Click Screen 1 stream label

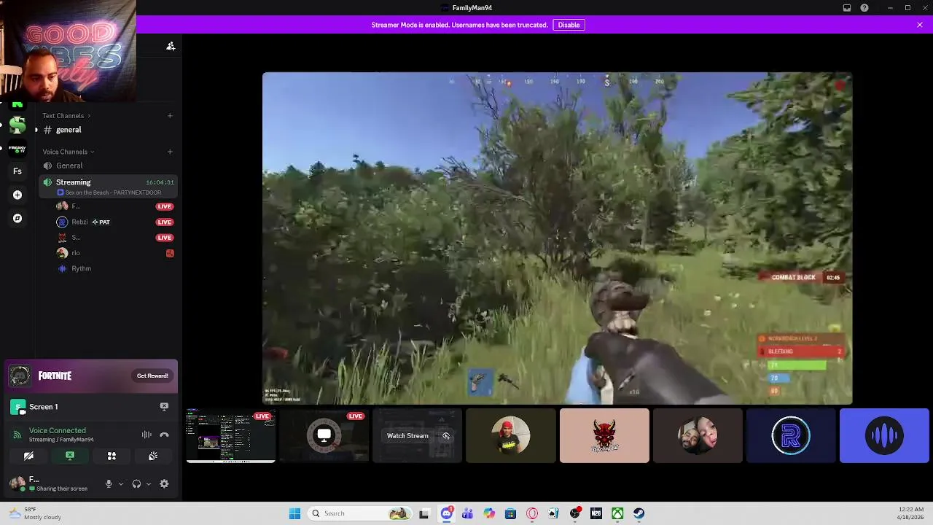tap(44, 407)
